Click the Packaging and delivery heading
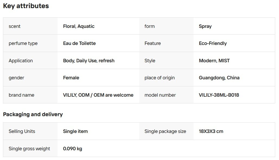Screen dimensions: 279x160 (33, 114)
